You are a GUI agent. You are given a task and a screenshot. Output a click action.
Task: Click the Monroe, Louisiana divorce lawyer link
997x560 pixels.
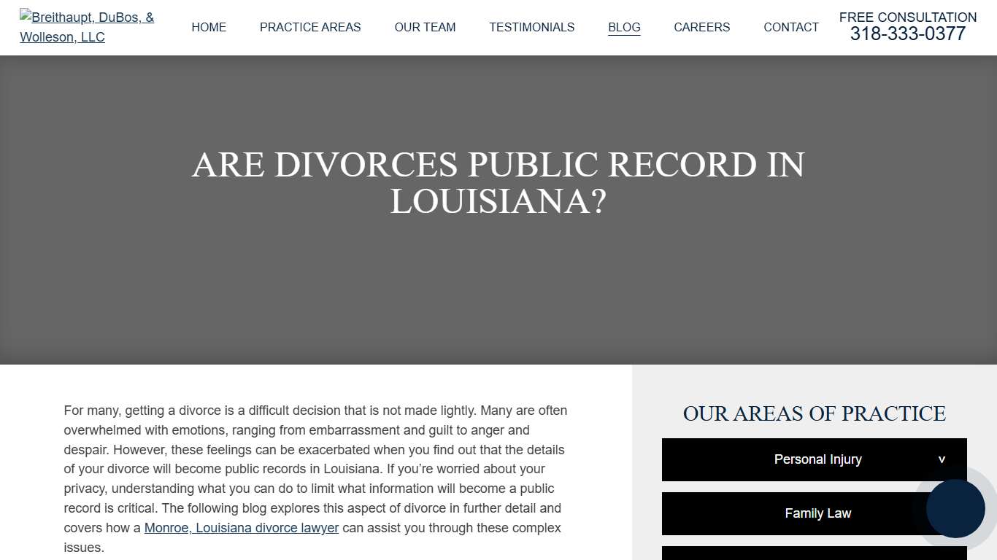241,527
